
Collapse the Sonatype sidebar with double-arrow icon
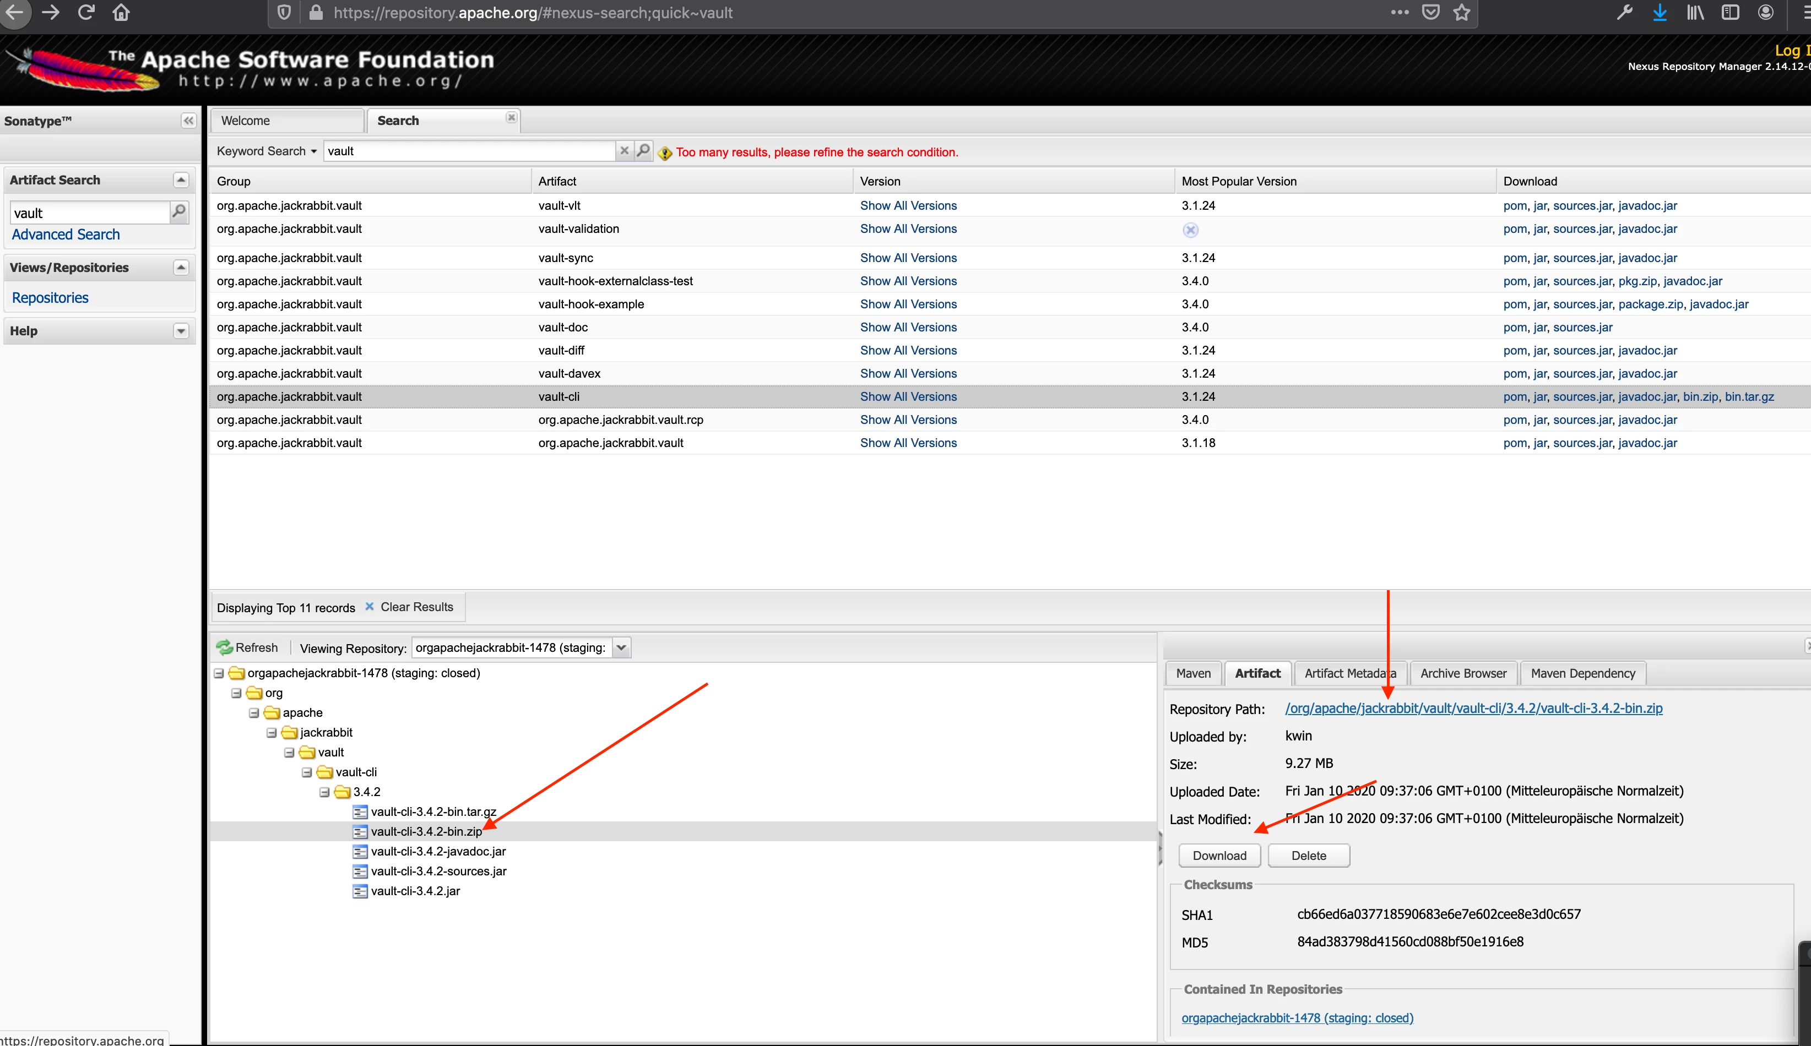click(188, 121)
